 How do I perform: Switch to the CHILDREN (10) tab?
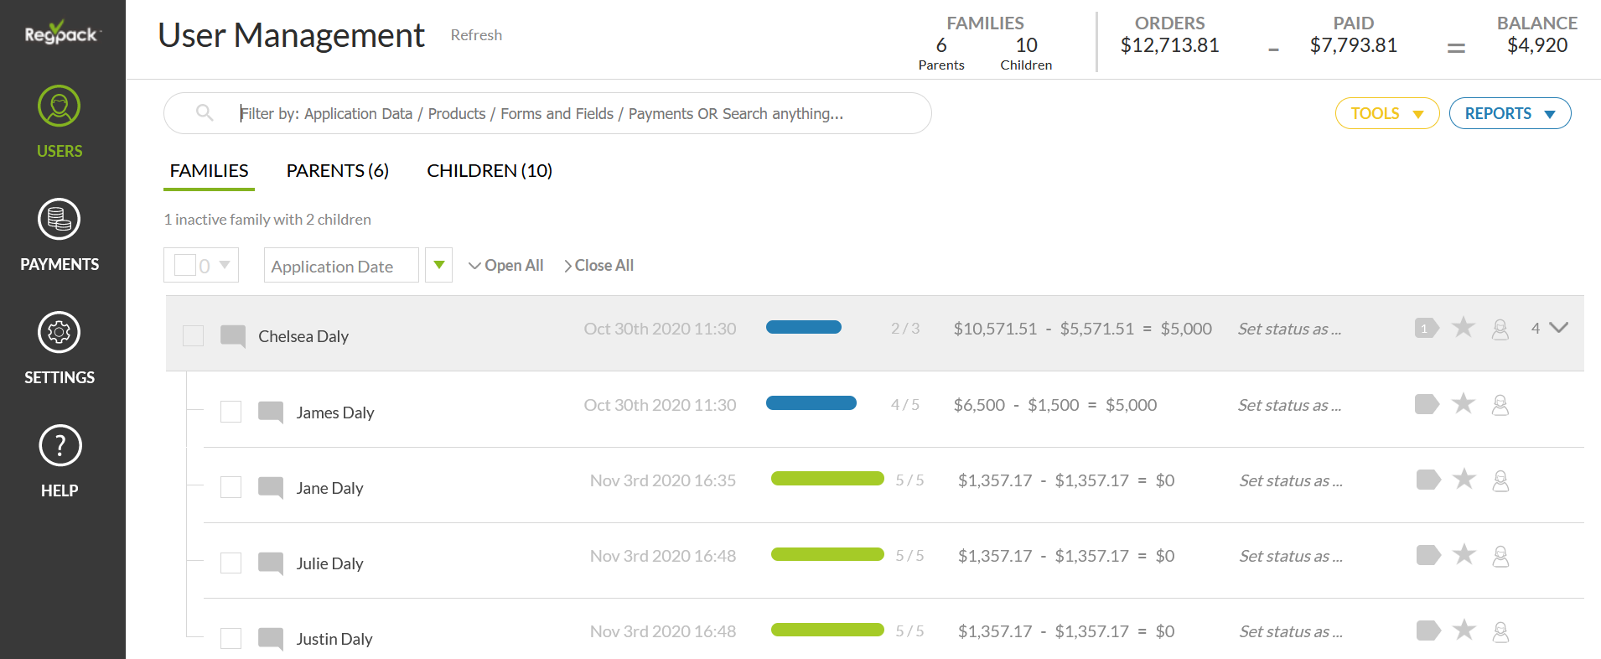pos(490,171)
